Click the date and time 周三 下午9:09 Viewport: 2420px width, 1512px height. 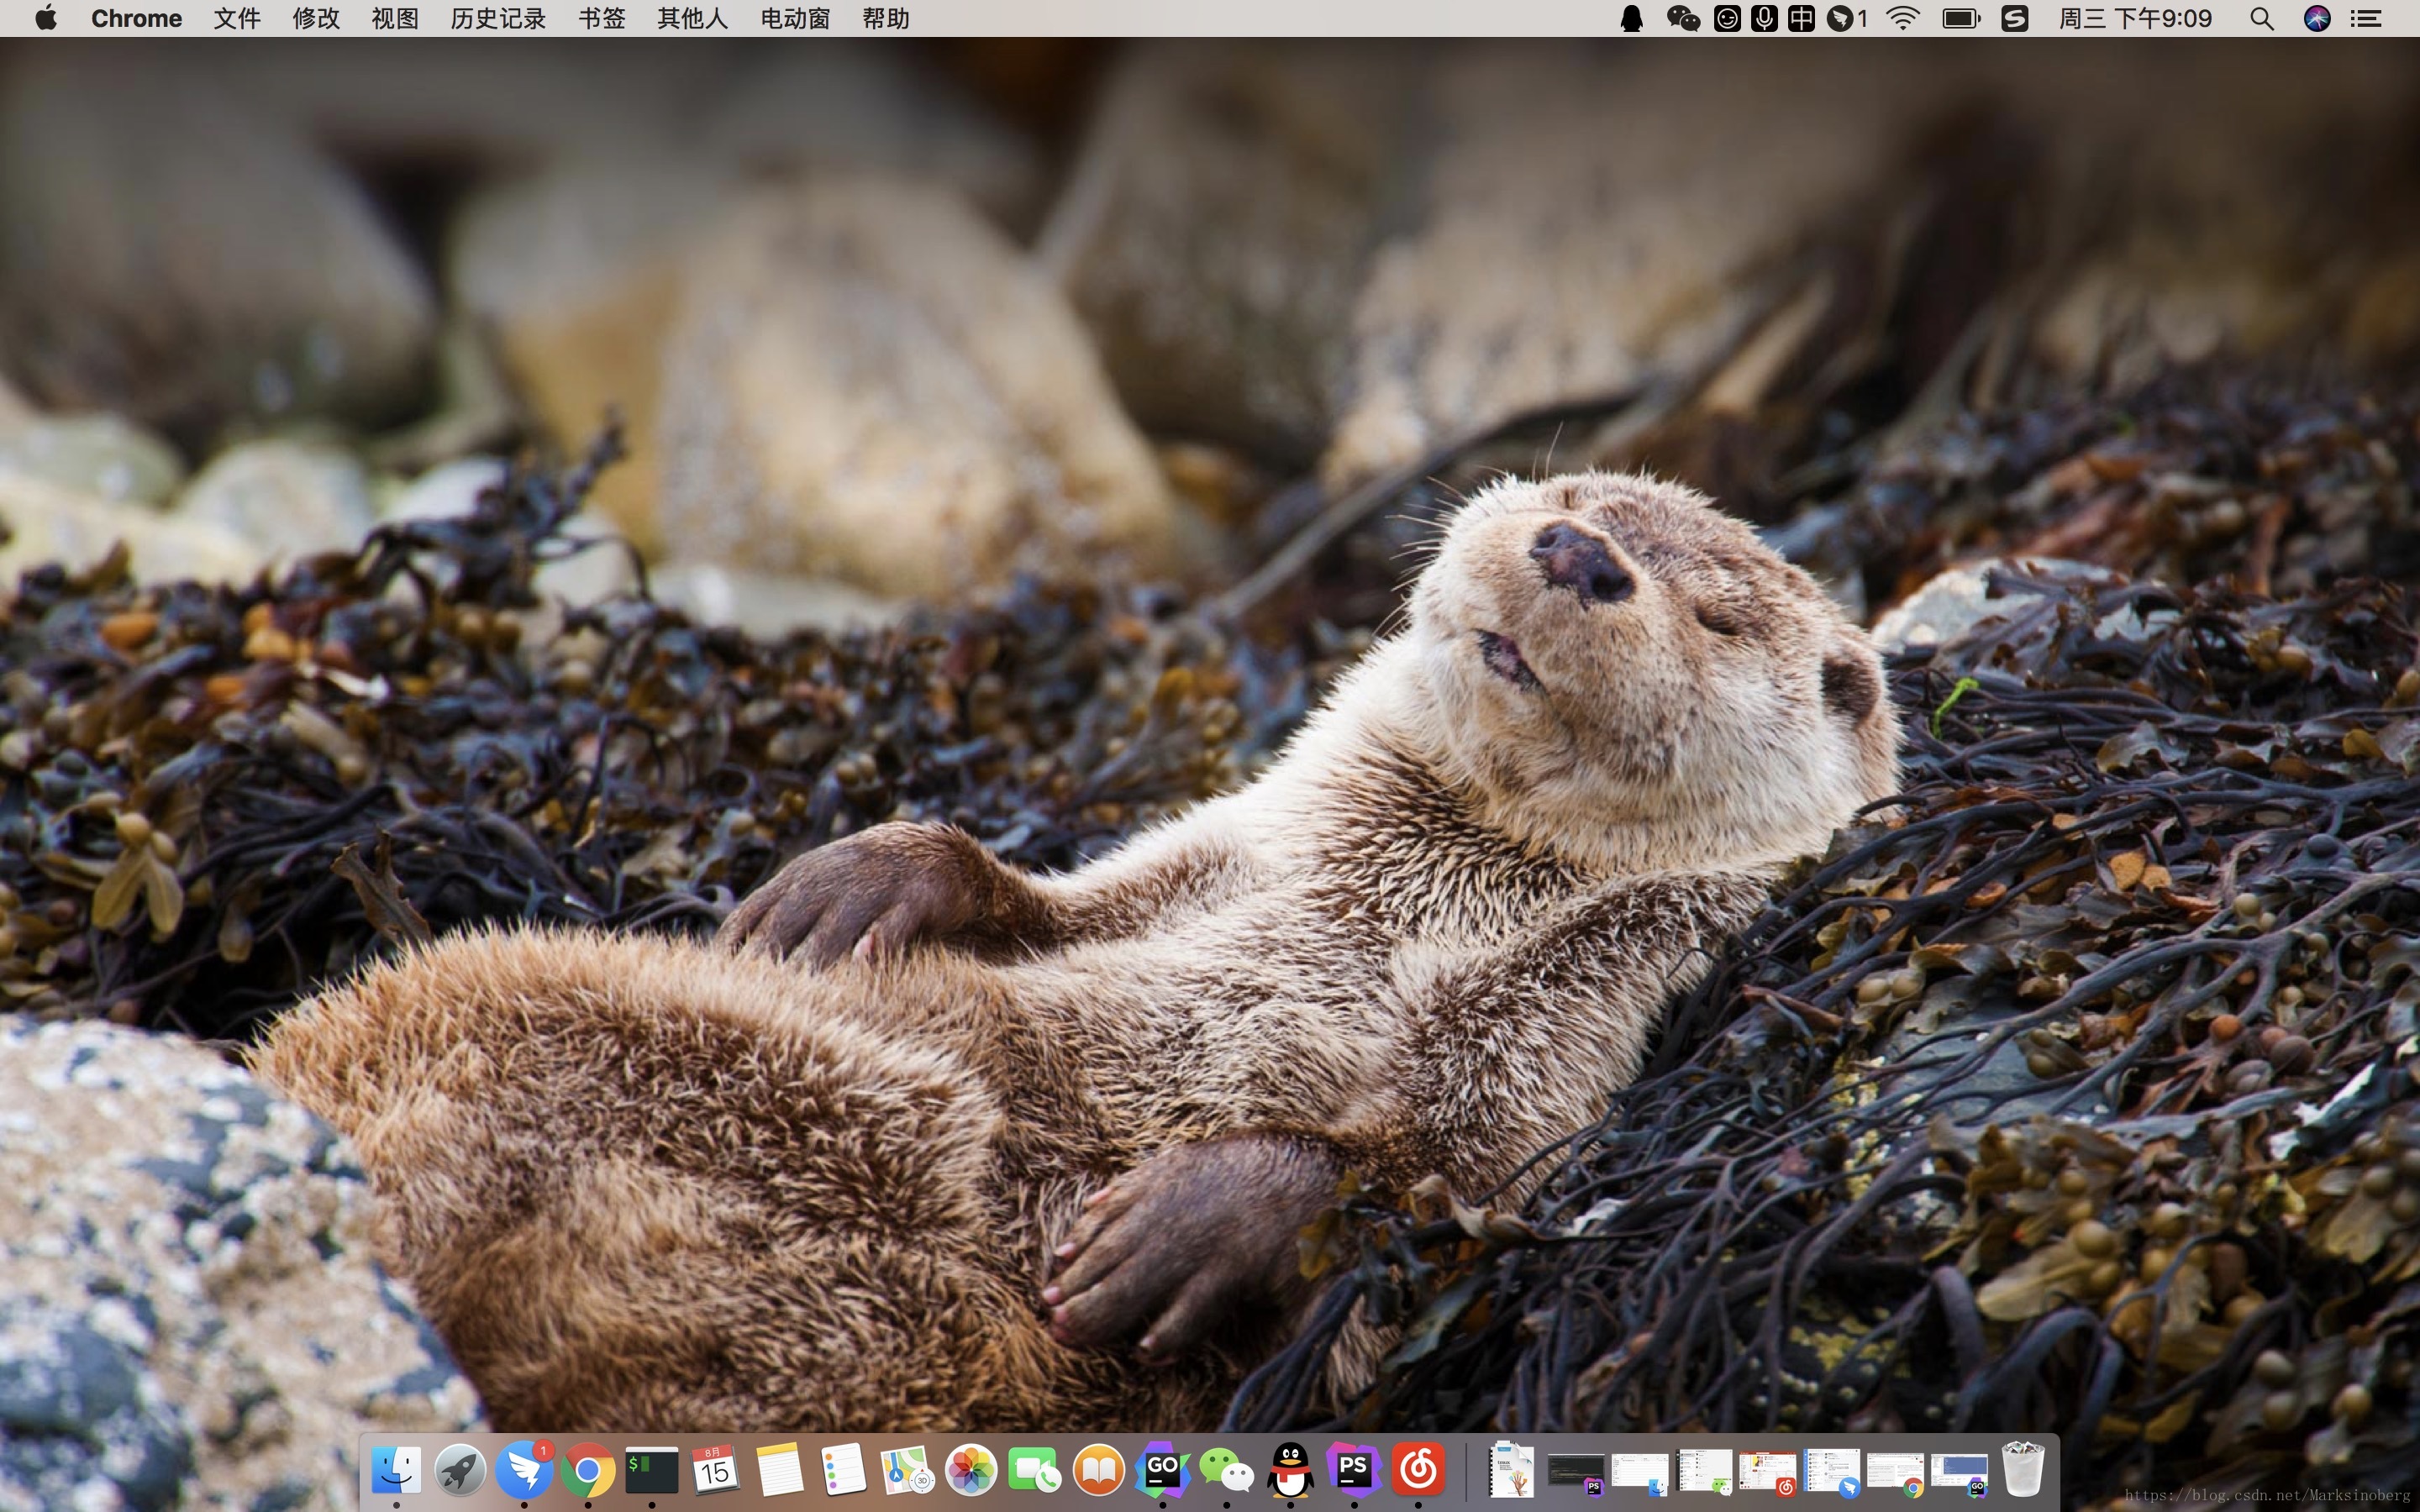pos(2135,18)
